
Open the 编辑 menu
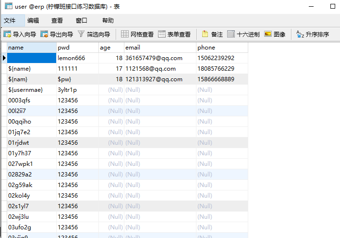(33, 21)
